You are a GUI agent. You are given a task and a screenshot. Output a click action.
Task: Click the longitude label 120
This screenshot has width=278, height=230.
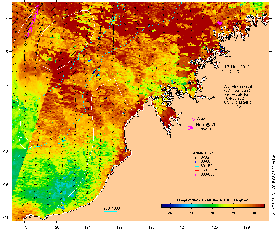[56, 228]
